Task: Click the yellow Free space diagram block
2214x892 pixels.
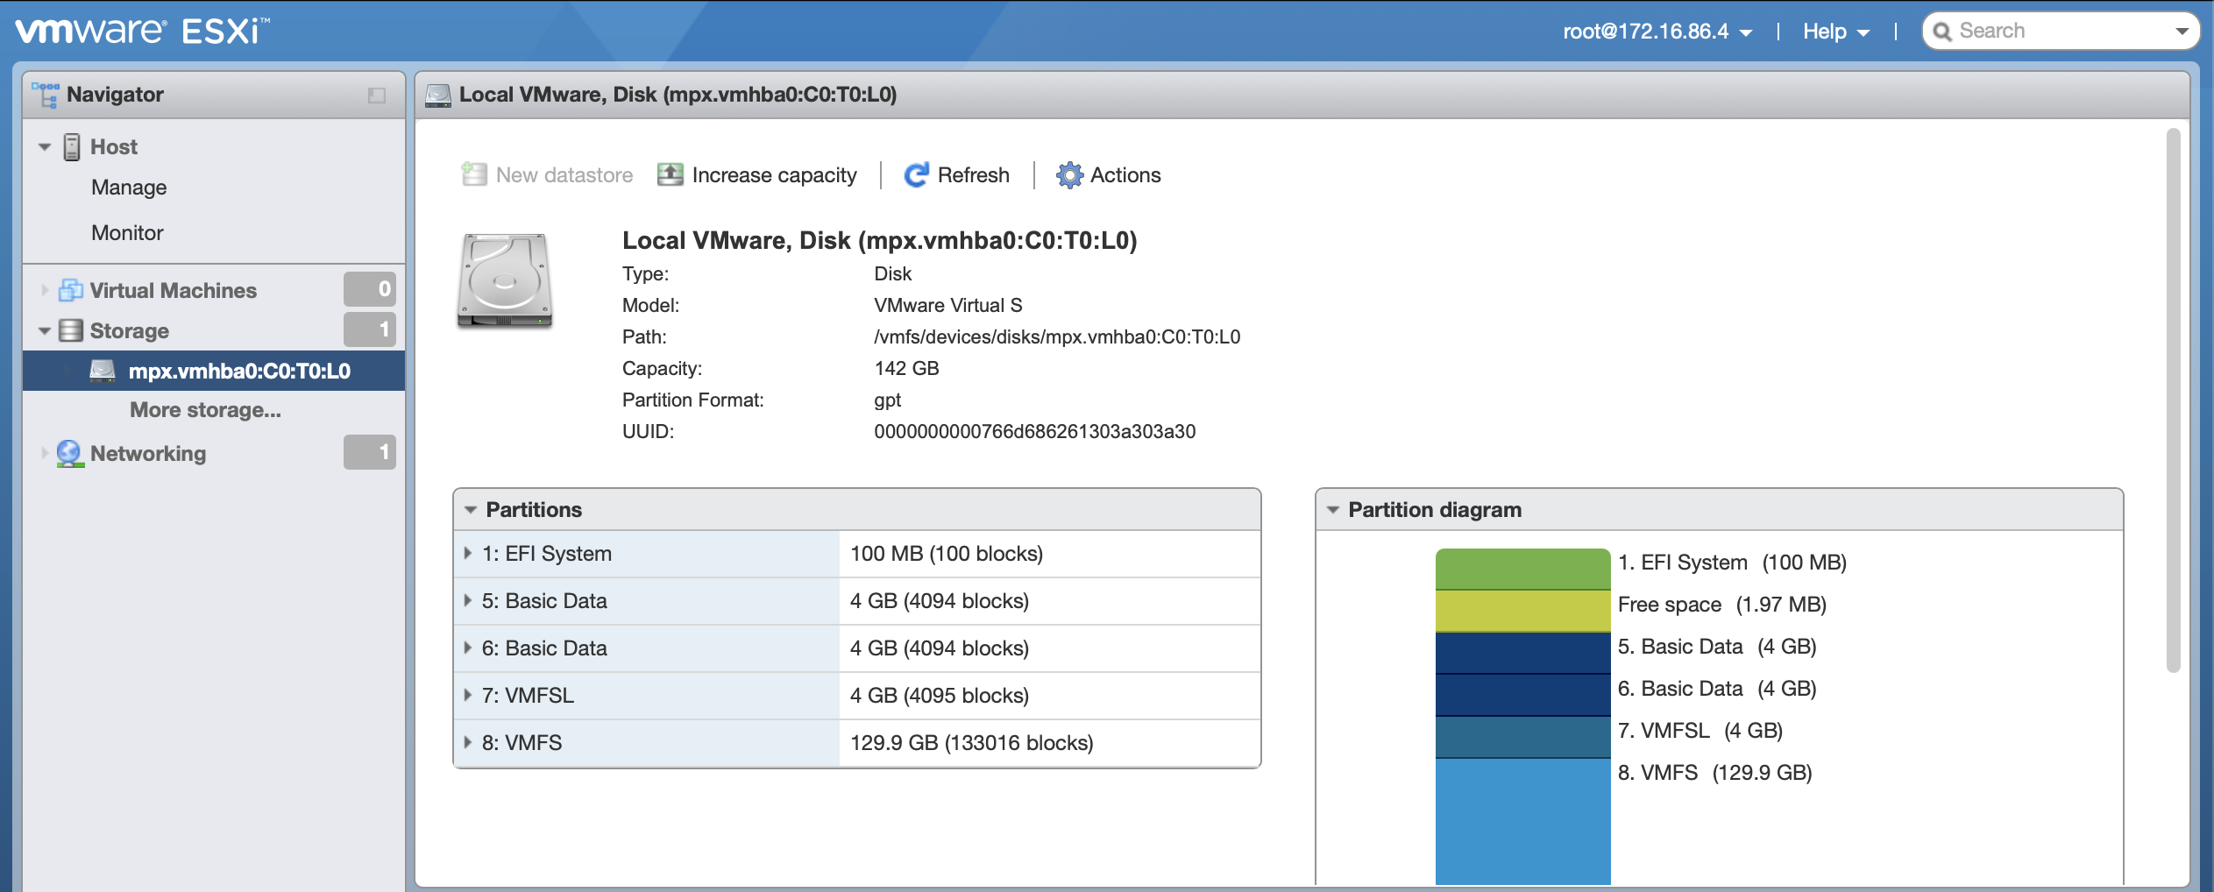Action: point(1522,611)
